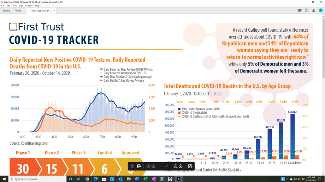Screen dimensions: 325x182
Task: Click the Save icon in floating toolbar
Action: point(132,166)
